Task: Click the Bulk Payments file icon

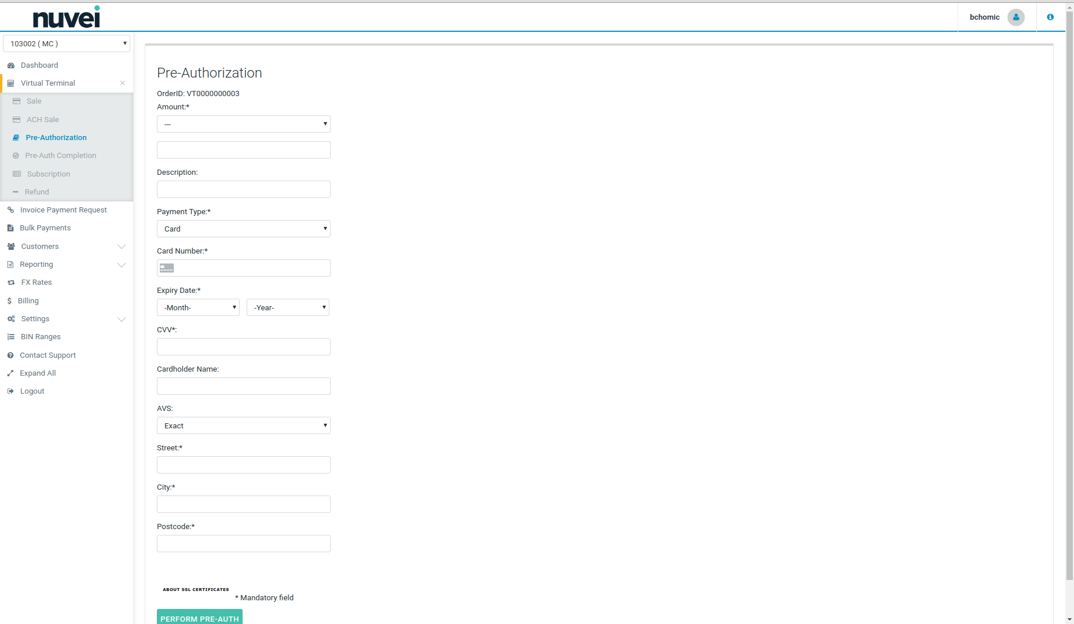Action: [10, 228]
